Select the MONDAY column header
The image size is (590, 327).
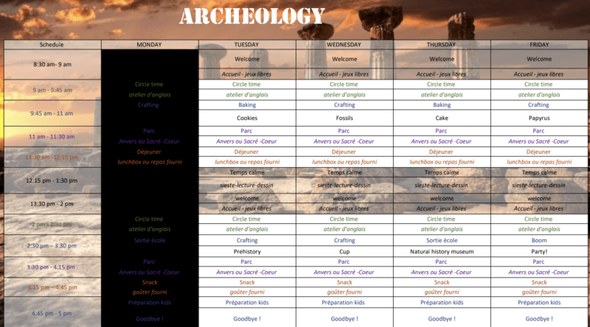[x=150, y=44]
